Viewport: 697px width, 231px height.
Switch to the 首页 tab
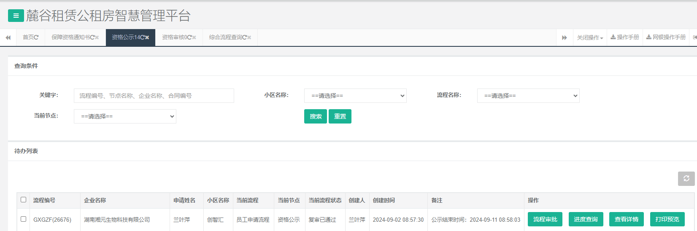click(28, 38)
